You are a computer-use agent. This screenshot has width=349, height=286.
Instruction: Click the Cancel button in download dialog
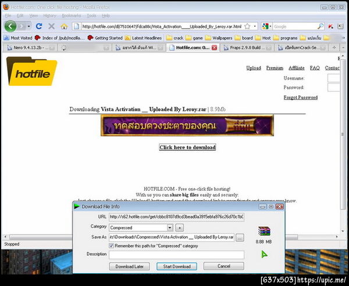(224, 266)
